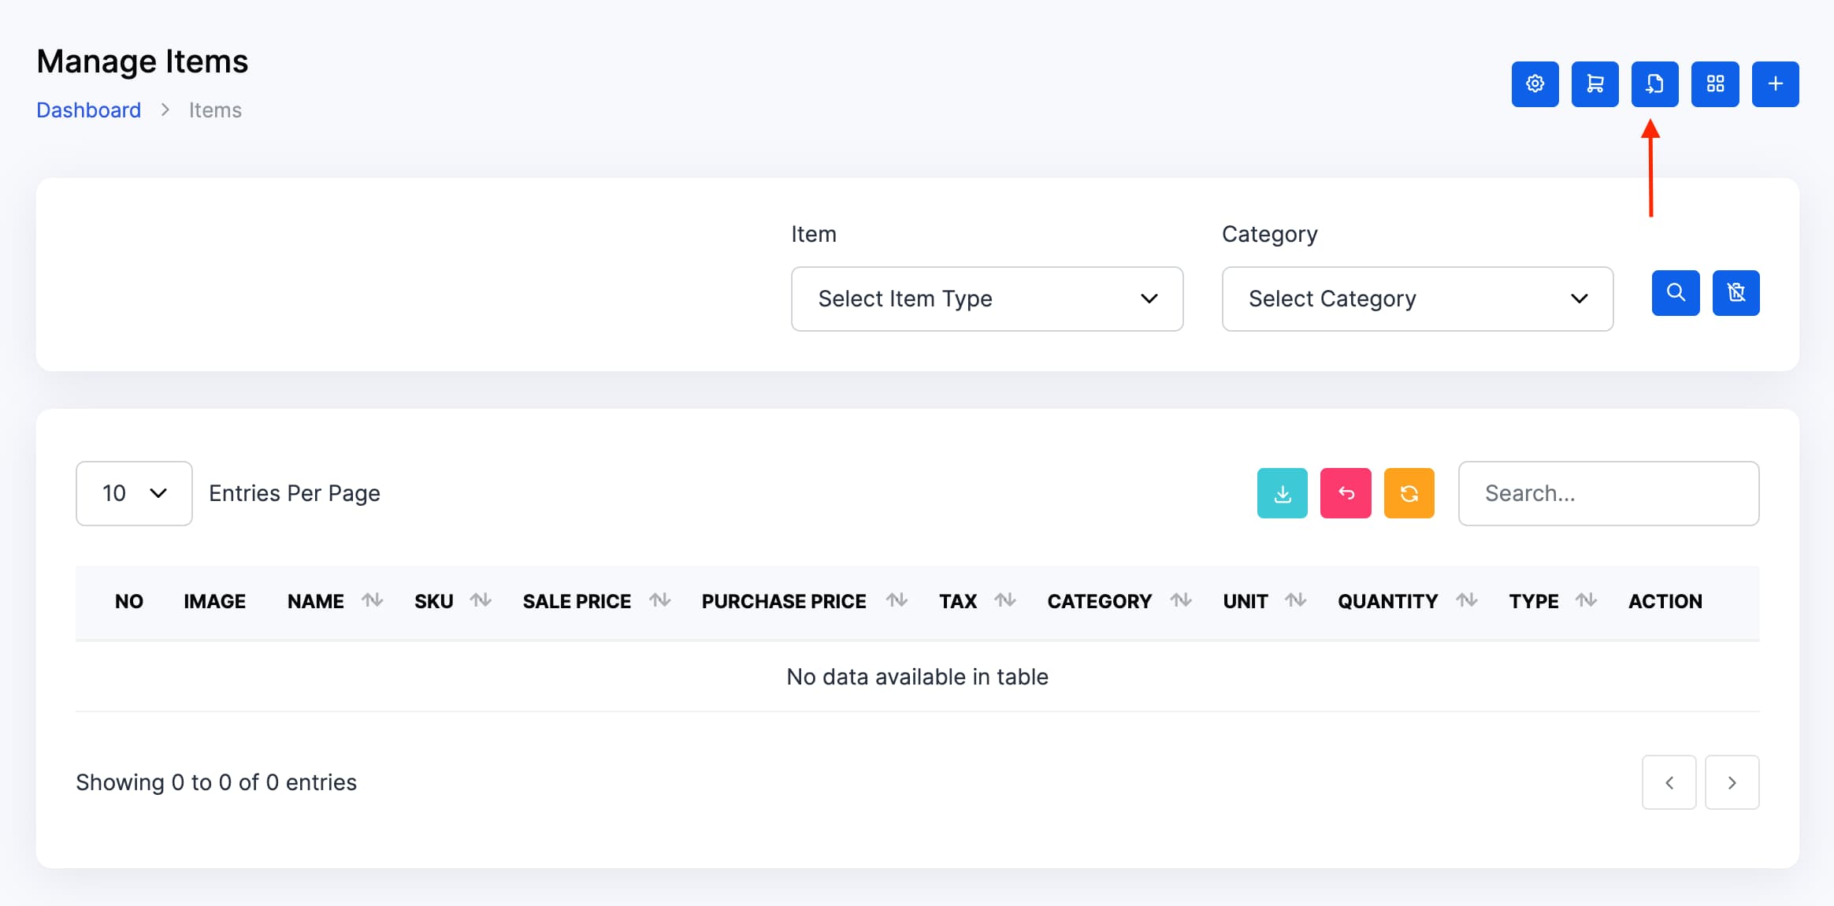This screenshot has height=906, width=1834.
Task: Open item settings gear button
Action: 1535,84
